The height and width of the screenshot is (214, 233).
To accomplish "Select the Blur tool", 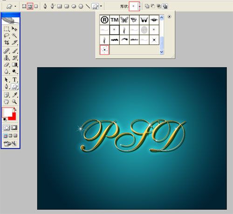I will pos(7,71).
